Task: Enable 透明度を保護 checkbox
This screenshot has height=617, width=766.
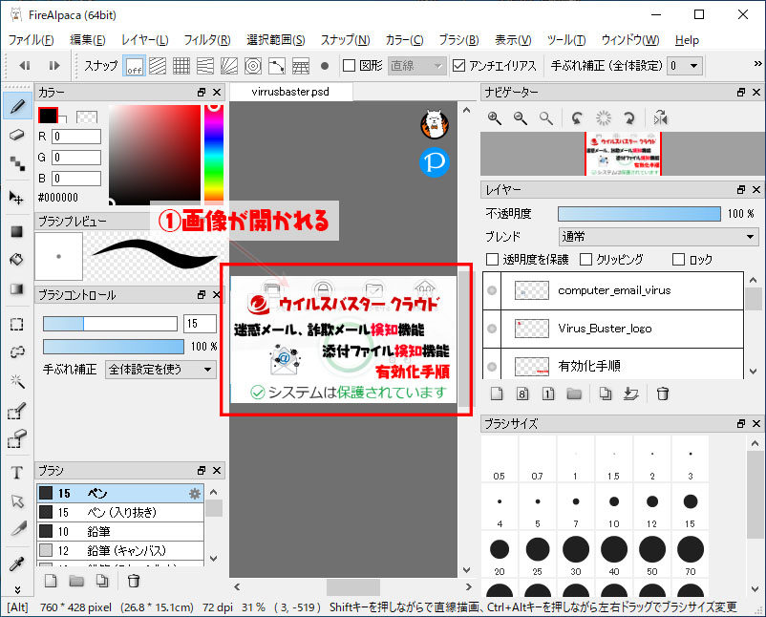Action: tap(492, 259)
